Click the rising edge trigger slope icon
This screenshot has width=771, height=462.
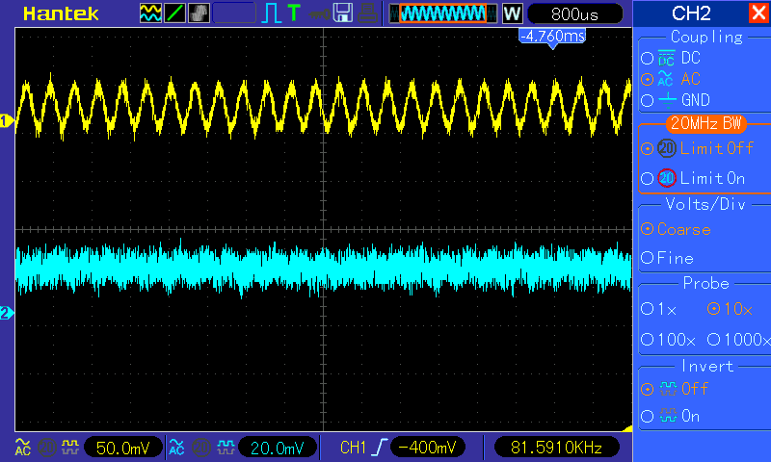pos(380,448)
